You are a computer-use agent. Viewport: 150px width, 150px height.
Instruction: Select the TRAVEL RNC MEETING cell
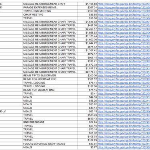point(50,11)
